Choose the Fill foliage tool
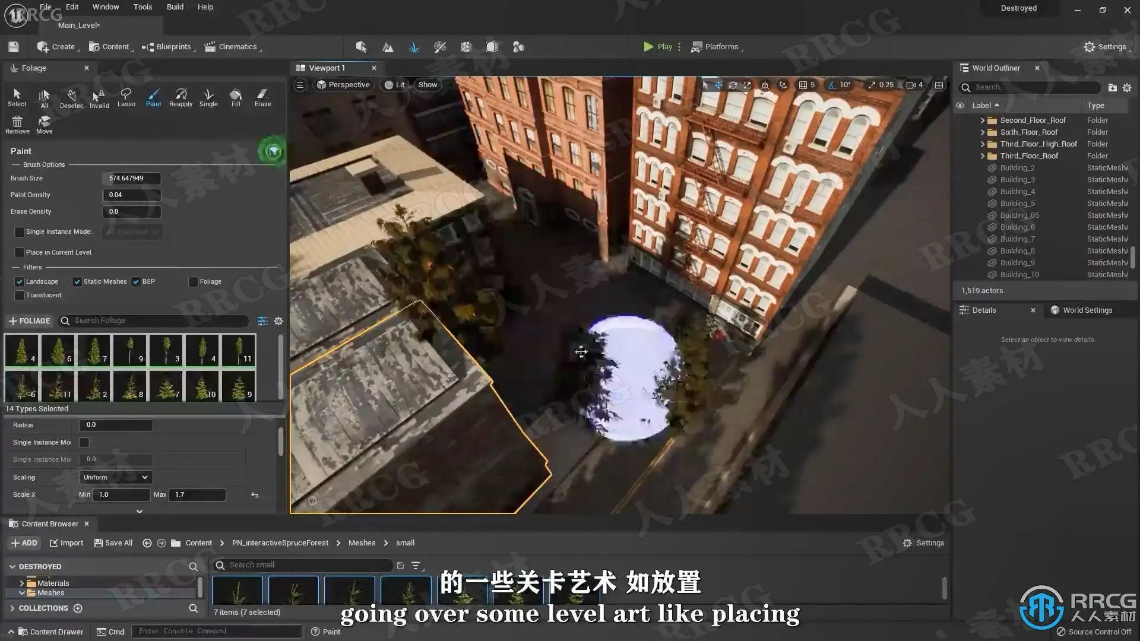Viewport: 1140px width, 641px height. coord(236,97)
